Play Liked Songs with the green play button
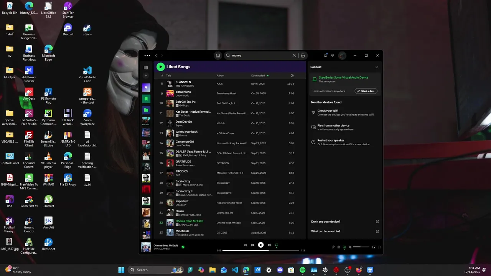This screenshot has width=491, height=276. pos(160,67)
